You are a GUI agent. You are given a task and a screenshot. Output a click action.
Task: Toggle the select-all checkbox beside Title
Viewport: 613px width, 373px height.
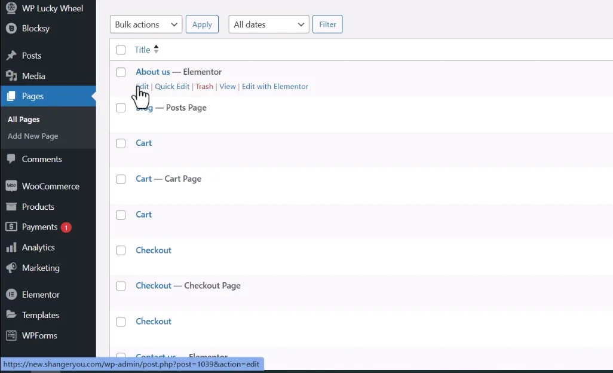[x=121, y=50]
